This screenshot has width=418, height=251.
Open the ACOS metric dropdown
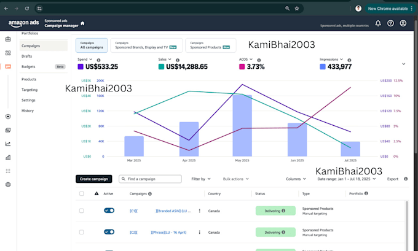click(x=246, y=60)
